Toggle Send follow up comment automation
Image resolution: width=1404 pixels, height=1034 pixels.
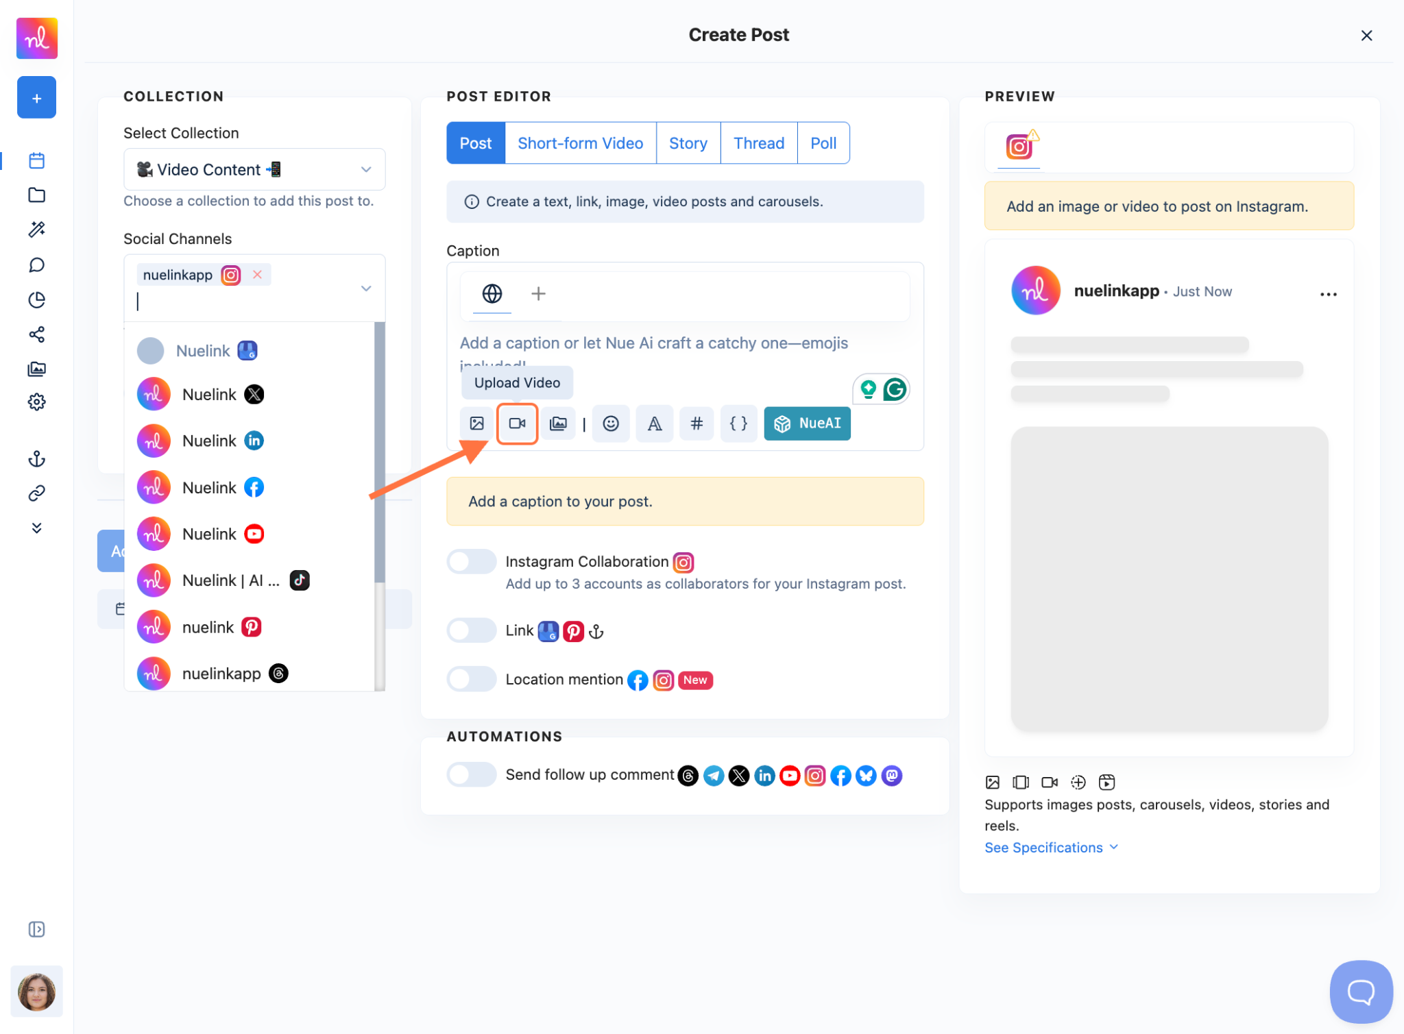point(471,774)
